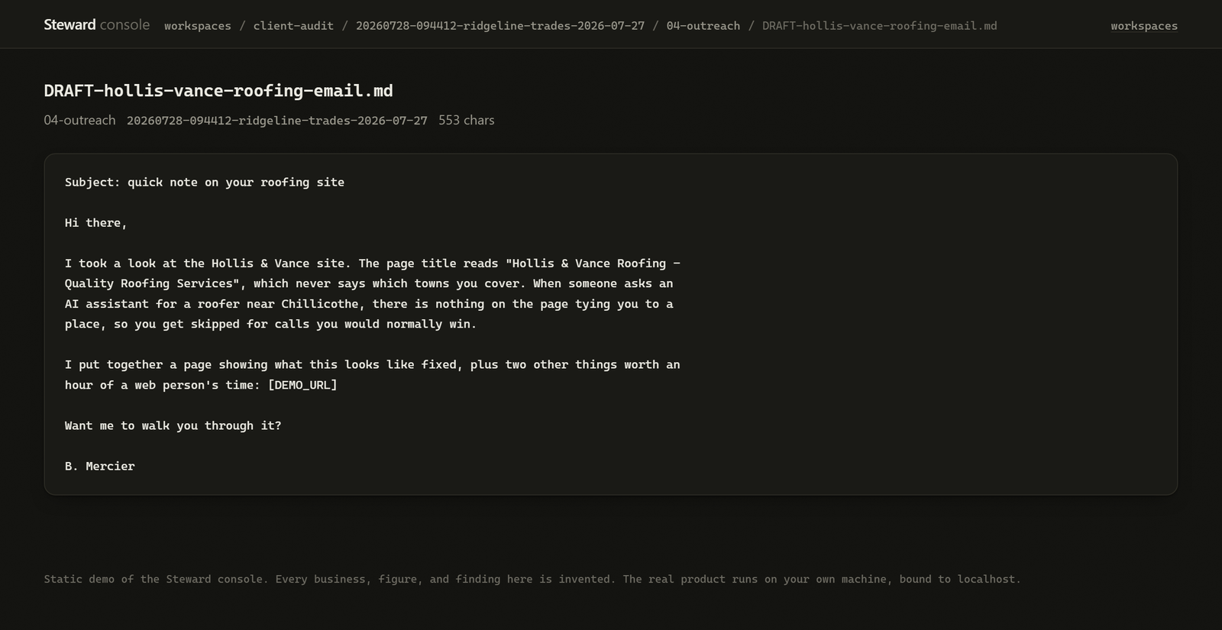Click the DRAFT-hollis-vance-roofing-email.md breadcrumb item

pyautogui.click(x=879, y=26)
